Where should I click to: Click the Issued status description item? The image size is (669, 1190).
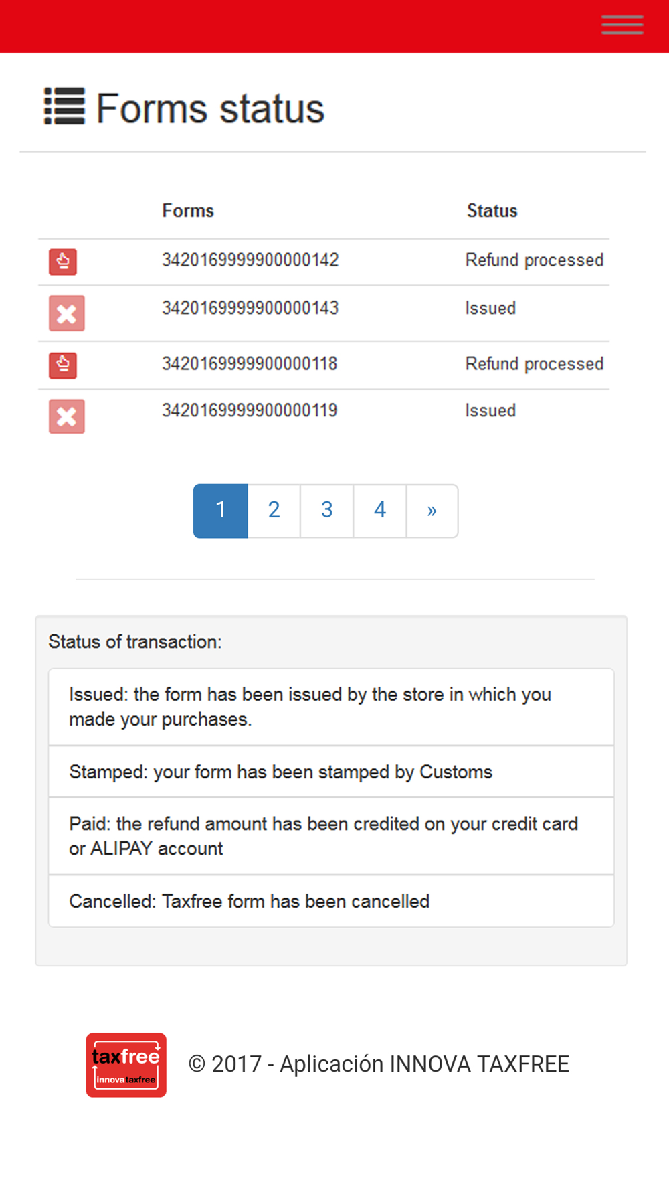(331, 707)
